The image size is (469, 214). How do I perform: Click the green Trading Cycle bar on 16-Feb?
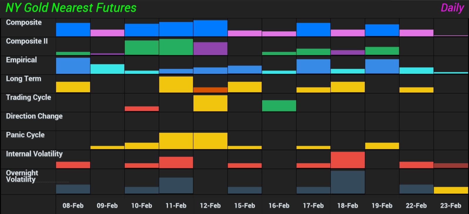click(279, 106)
